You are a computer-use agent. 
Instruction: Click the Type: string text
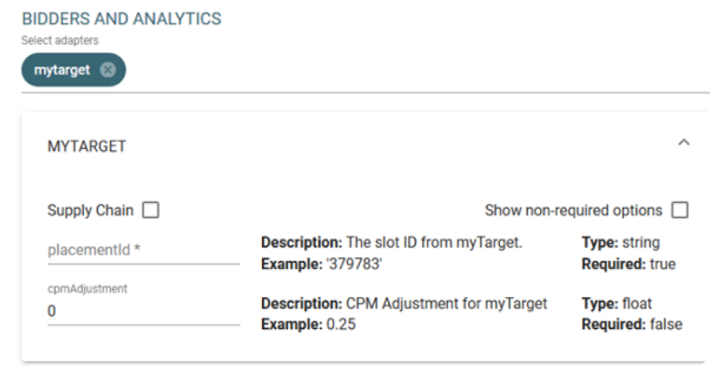click(621, 243)
